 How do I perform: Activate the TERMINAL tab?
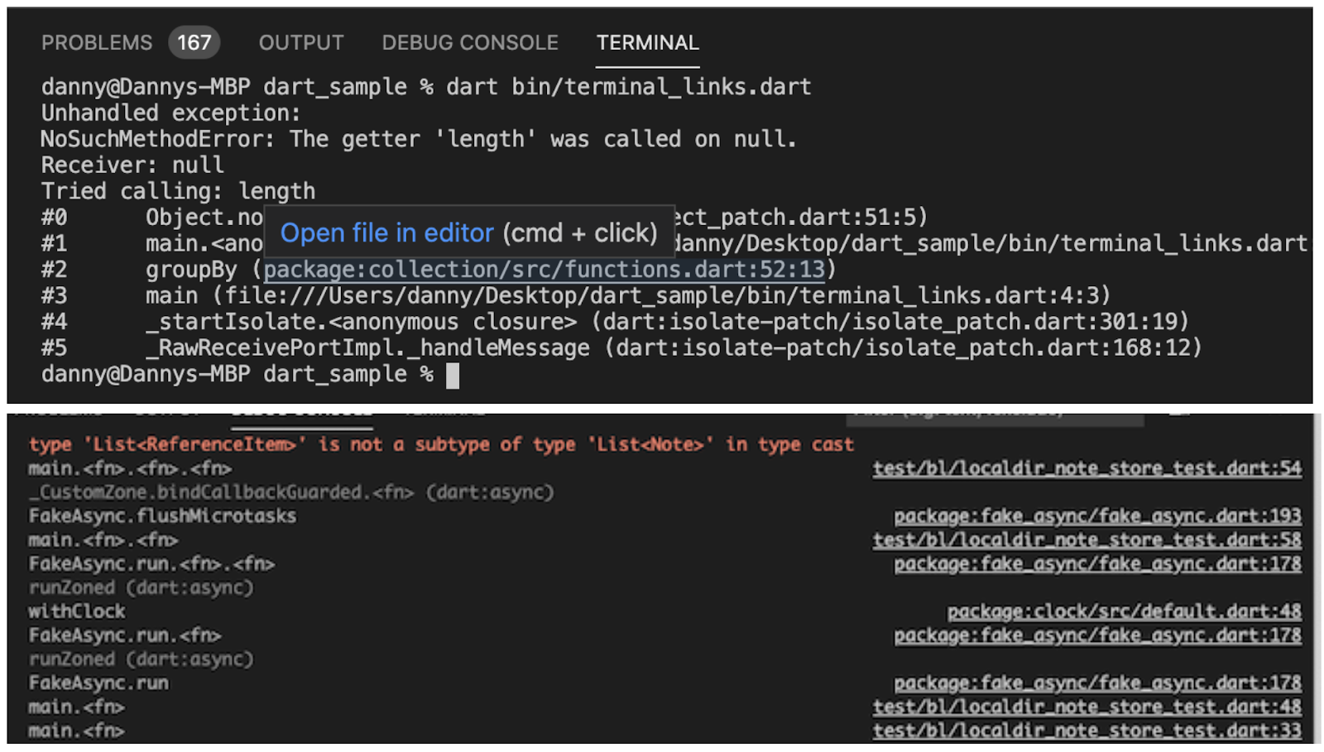coord(648,43)
